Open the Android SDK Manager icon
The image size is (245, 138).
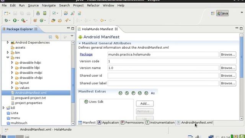(x=38, y=13)
